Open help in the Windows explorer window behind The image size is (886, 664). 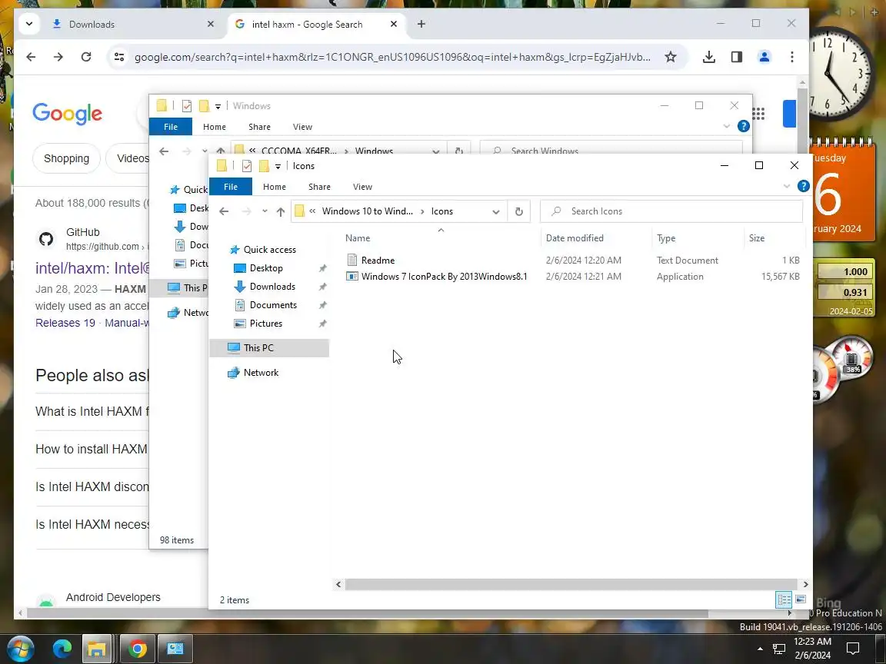click(743, 127)
